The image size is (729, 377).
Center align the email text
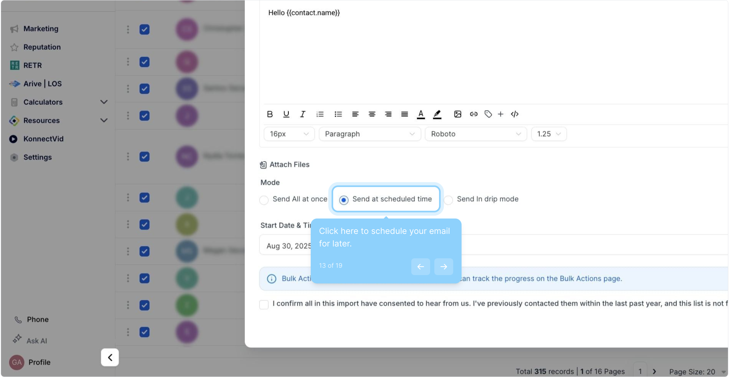(372, 114)
